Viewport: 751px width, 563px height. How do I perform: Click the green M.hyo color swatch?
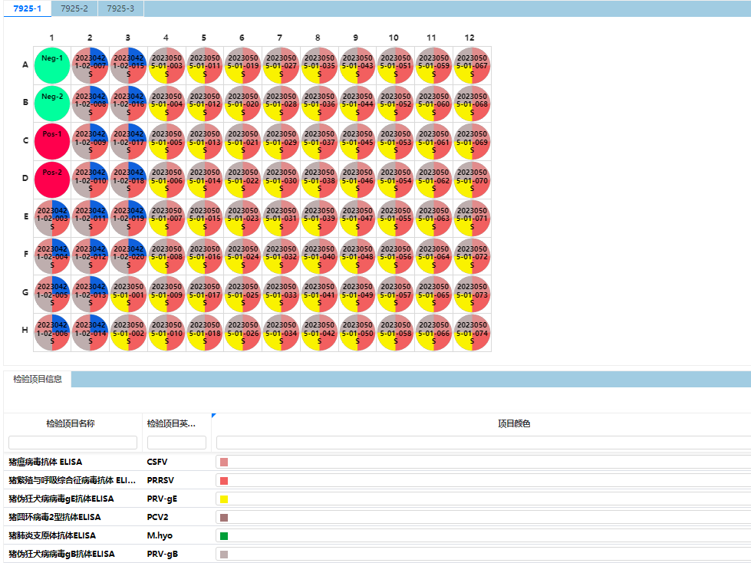pyautogui.click(x=224, y=535)
